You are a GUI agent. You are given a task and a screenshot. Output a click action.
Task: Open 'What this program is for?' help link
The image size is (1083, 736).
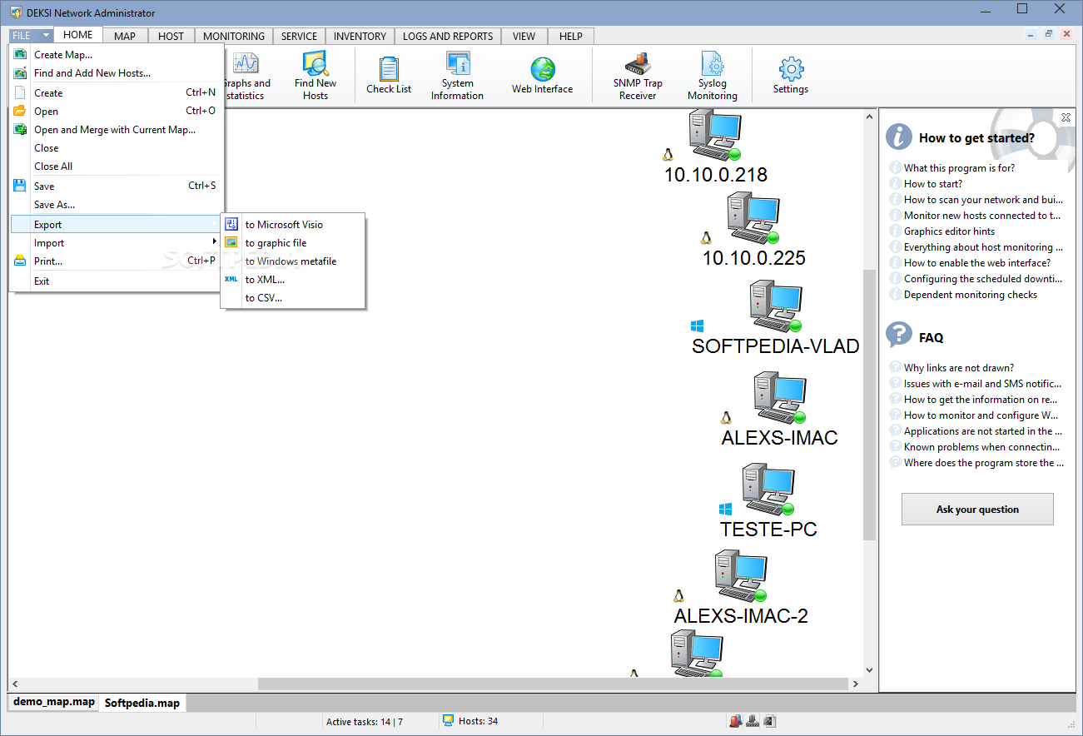[x=959, y=168]
